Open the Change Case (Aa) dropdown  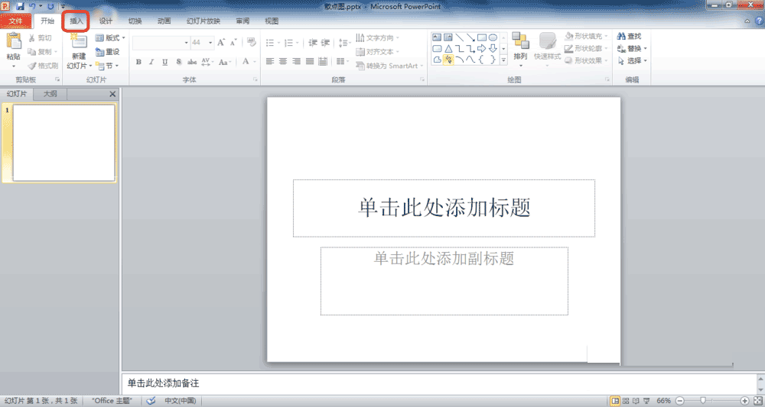point(223,62)
